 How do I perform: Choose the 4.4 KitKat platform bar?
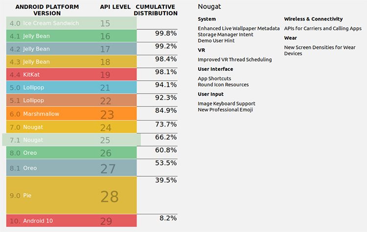[71, 75]
